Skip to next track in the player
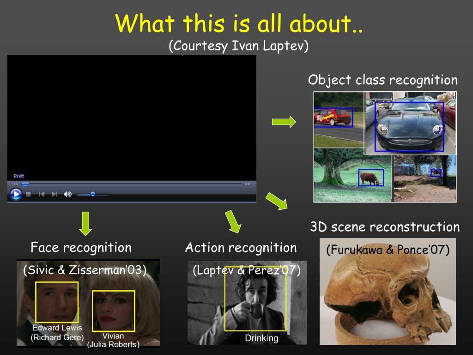This screenshot has height=355, width=473. click(x=55, y=194)
